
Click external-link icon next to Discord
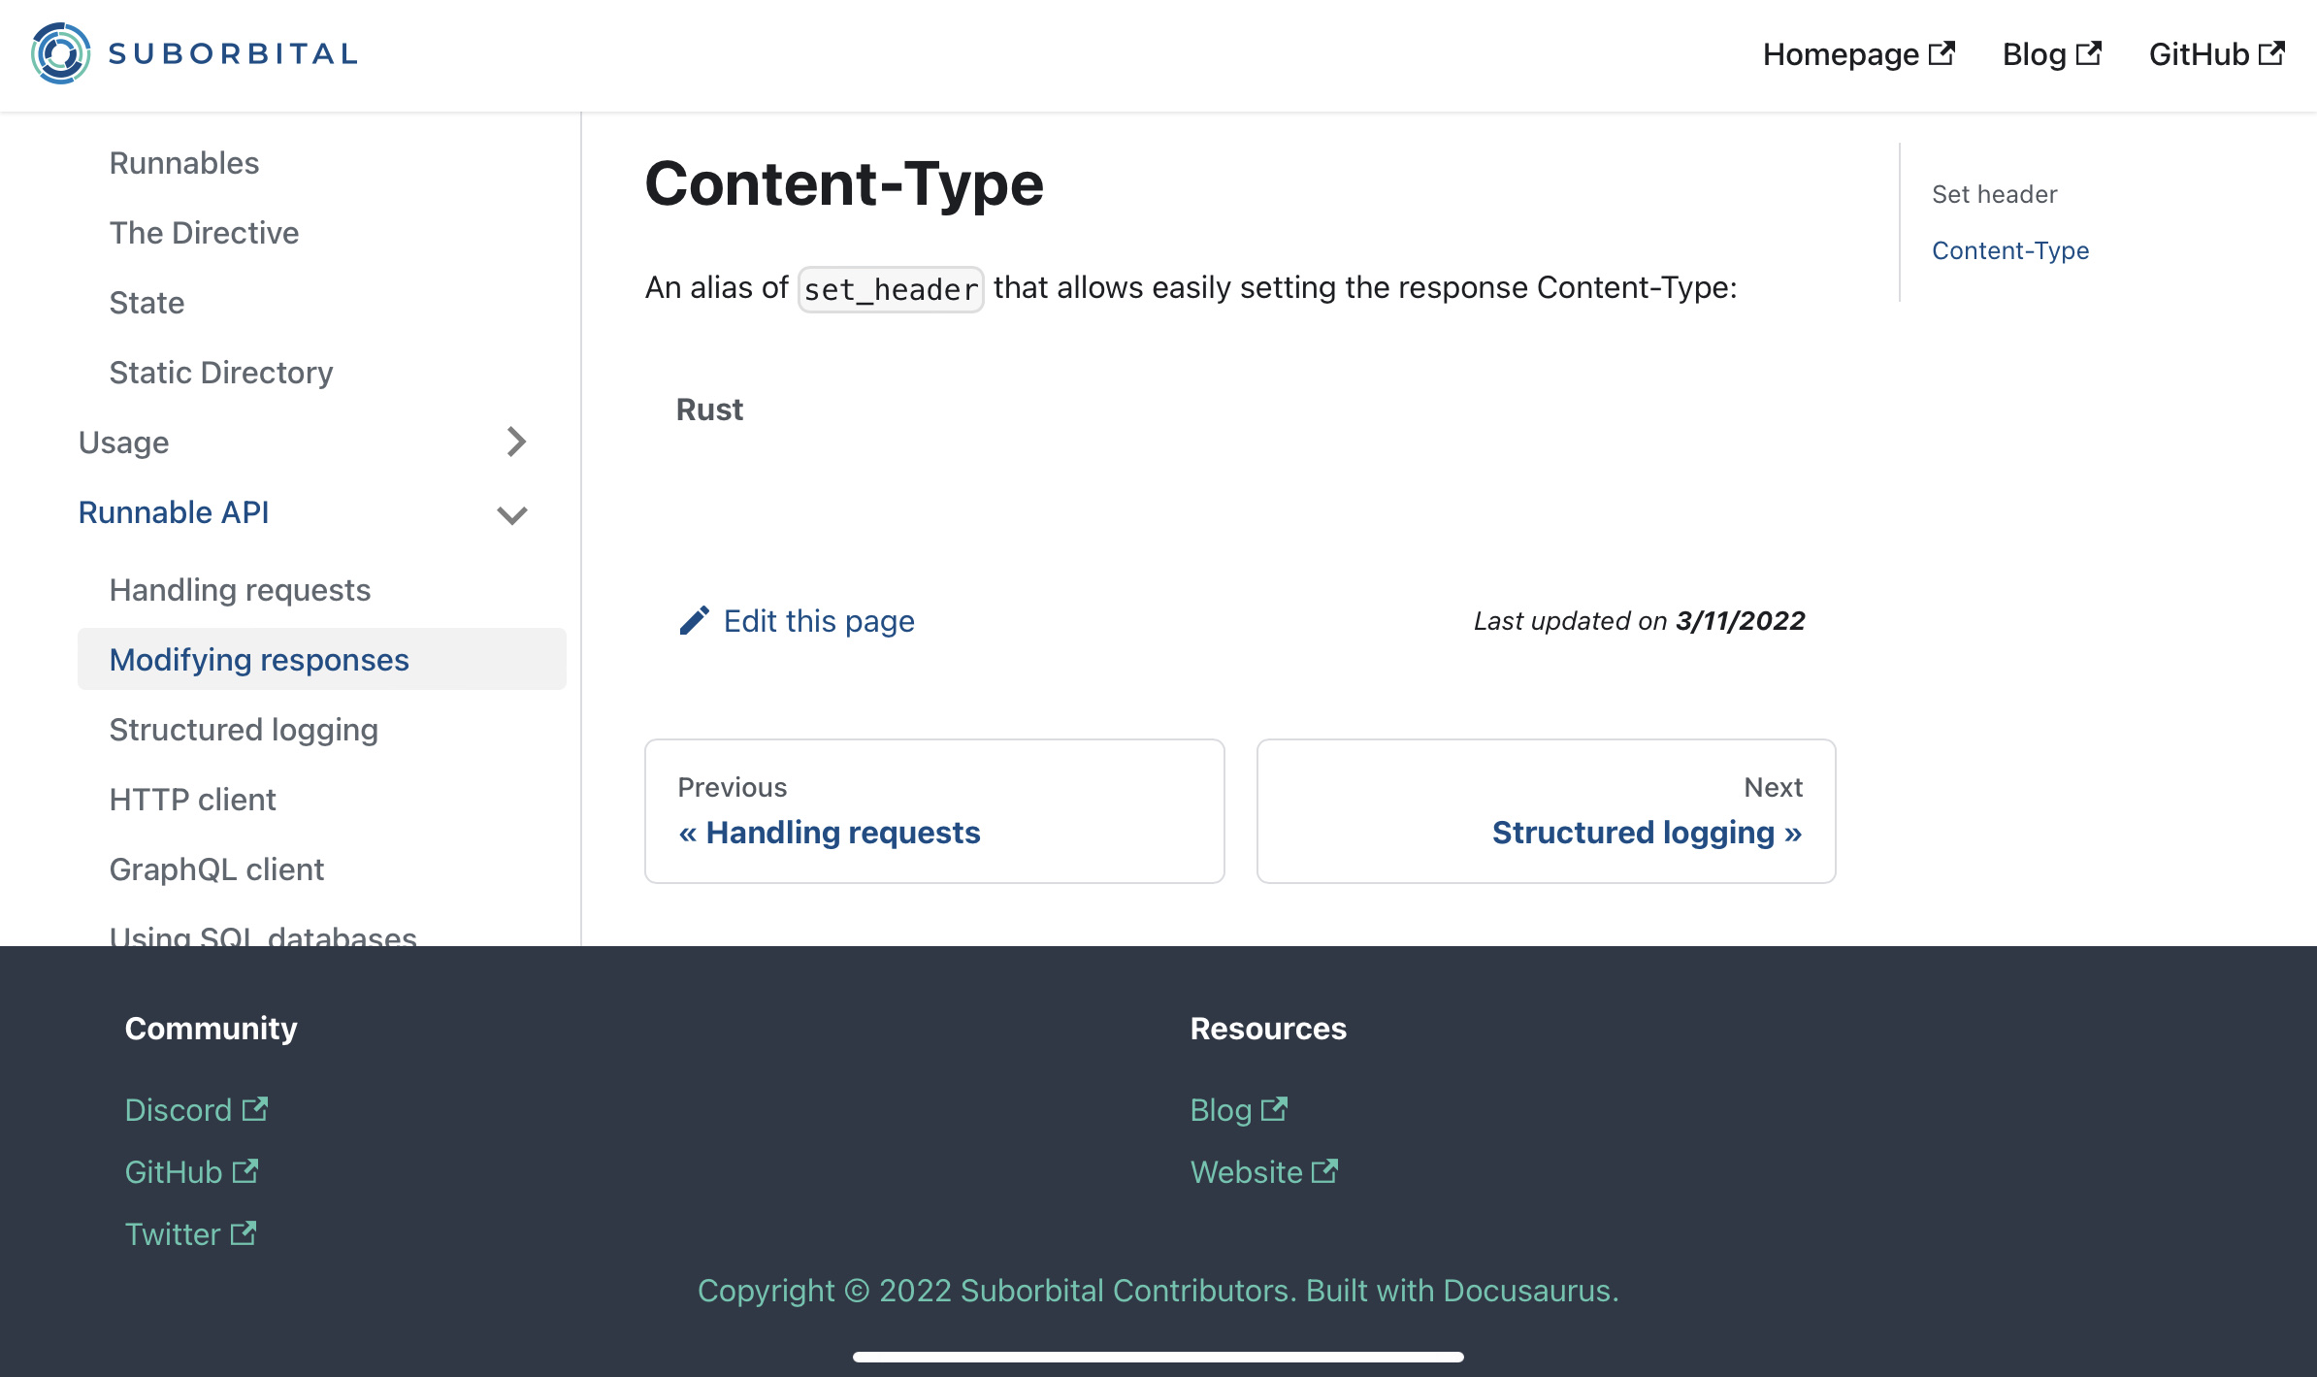[254, 1109]
